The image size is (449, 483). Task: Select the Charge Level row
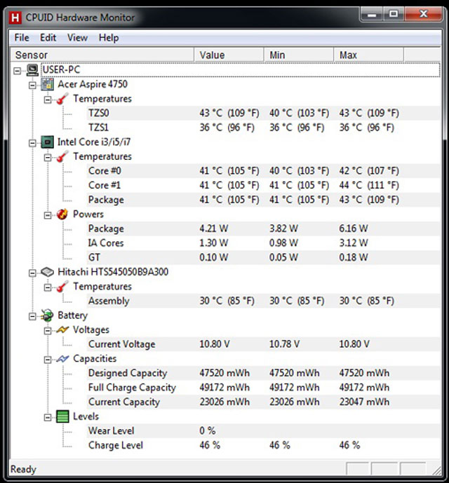(x=263, y=445)
